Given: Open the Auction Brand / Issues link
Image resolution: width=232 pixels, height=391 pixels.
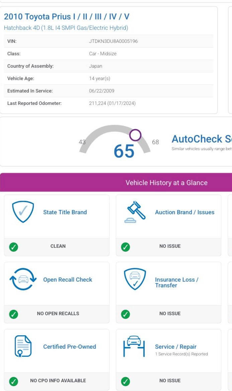Looking at the screenshot, I should click(185, 212).
